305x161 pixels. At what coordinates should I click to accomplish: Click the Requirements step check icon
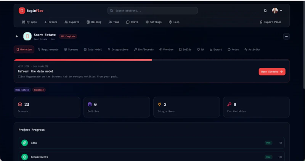(24, 157)
